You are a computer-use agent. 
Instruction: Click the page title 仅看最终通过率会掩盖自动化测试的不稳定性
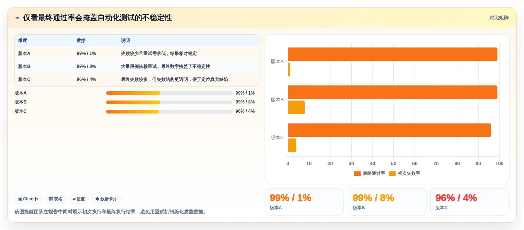point(98,18)
